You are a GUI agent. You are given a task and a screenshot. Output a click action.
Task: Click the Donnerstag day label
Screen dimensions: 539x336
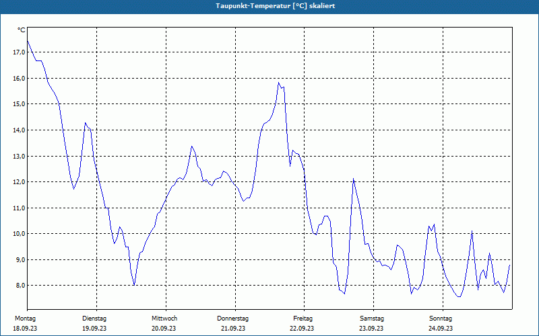tap(232, 319)
